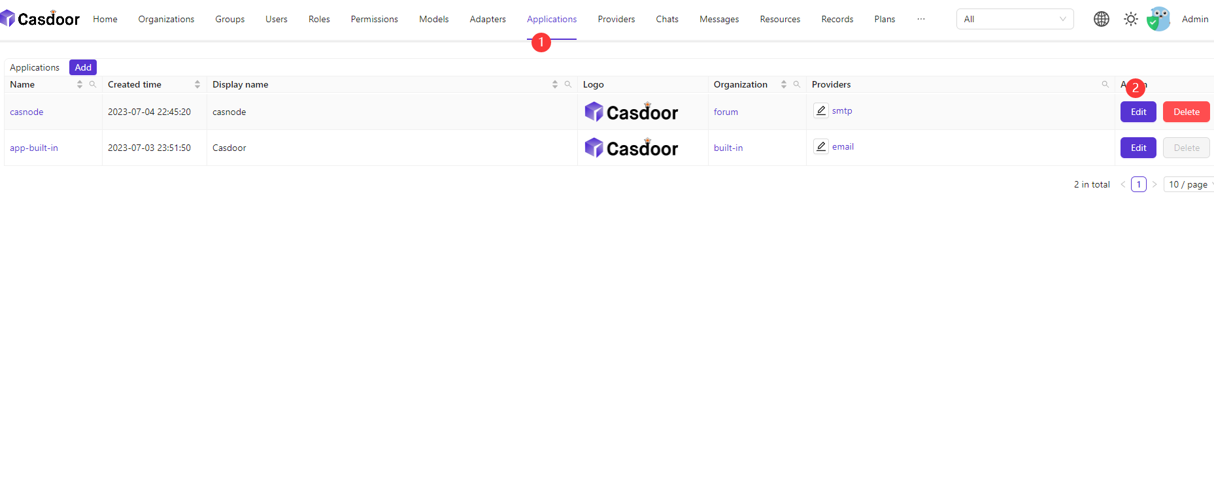Open the app-built-in application link

pyautogui.click(x=34, y=148)
